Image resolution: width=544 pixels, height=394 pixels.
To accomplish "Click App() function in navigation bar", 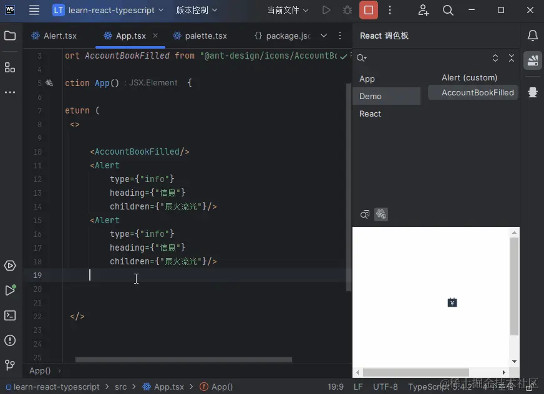I will pyautogui.click(x=216, y=387).
